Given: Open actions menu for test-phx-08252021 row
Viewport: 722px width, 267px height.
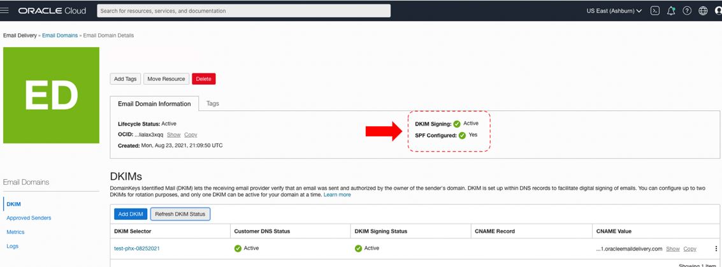Looking at the screenshot, I should (716, 249).
